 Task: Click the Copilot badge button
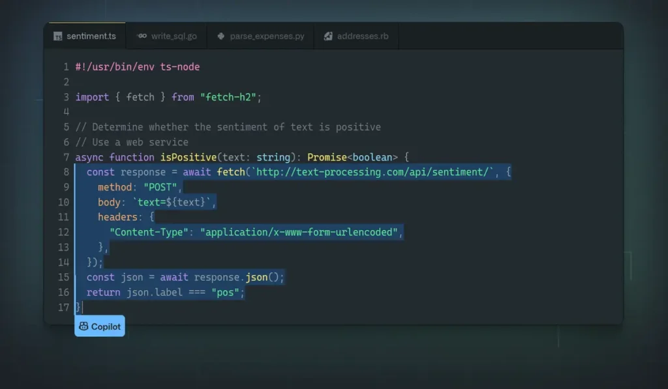[x=100, y=326]
